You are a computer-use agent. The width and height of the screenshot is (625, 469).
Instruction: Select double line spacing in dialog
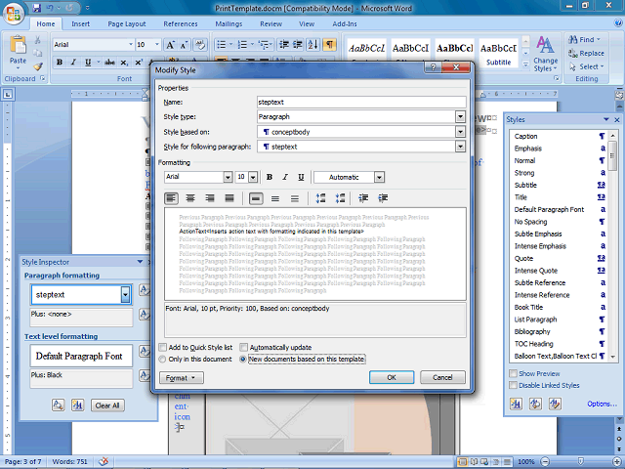click(x=295, y=198)
